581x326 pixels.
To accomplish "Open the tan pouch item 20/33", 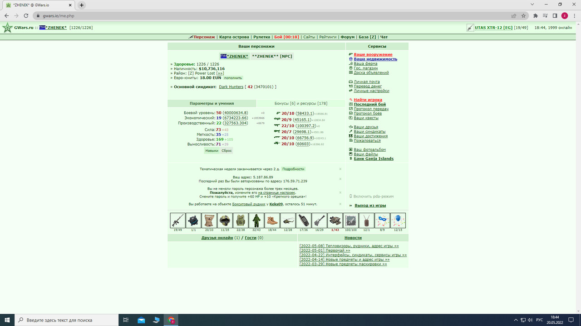I will point(209,221).
